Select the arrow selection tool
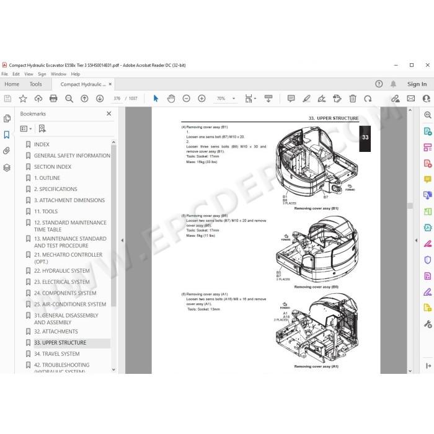Screen dimensions: 434x434 156,99
